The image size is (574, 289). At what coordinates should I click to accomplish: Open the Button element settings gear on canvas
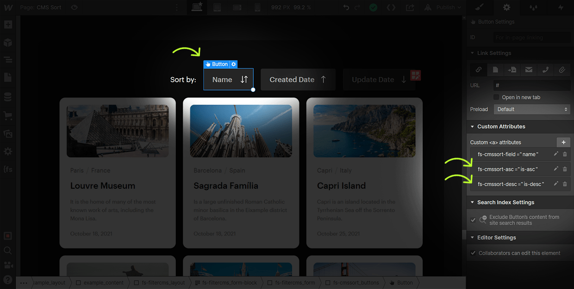point(234,64)
